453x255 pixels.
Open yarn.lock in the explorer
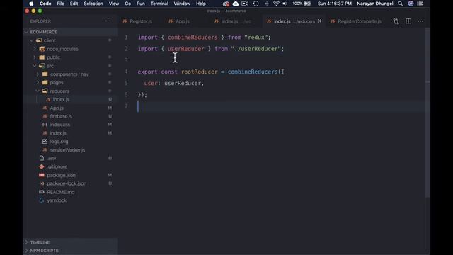(x=57, y=200)
